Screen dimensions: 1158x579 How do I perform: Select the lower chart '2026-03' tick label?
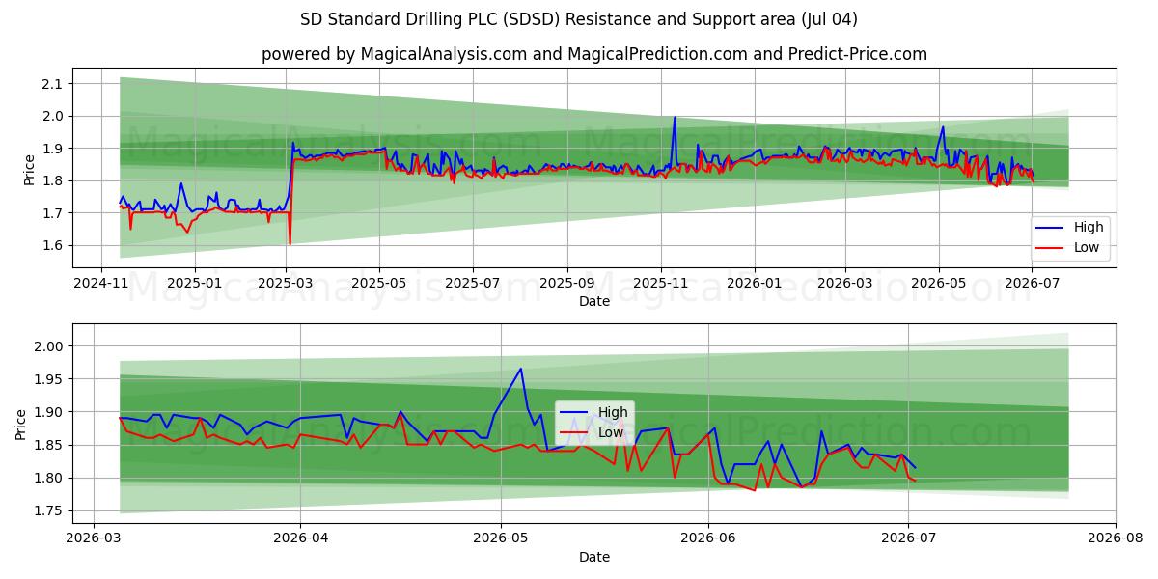[93, 539]
